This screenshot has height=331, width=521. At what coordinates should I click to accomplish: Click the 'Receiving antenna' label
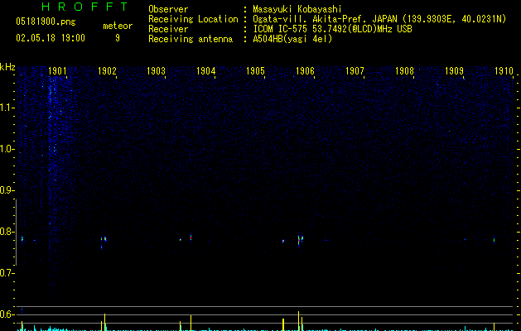point(191,39)
